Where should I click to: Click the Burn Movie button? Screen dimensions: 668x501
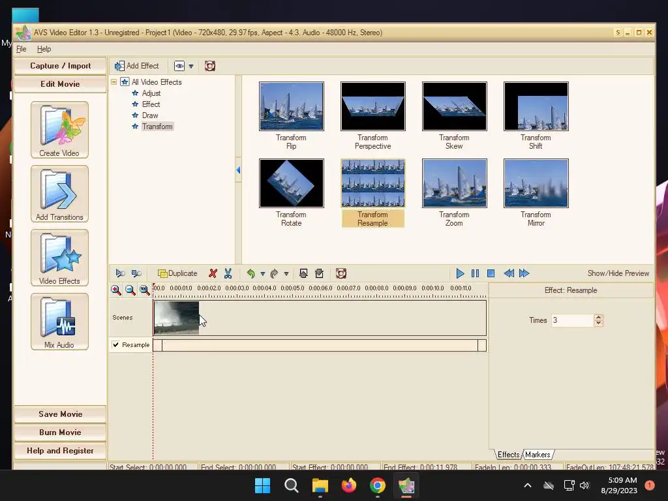[x=60, y=433]
